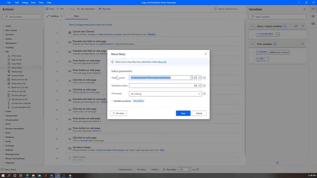Click folder browse icon in File(s) to move field
Screen dimensions: 317x178
click(196, 78)
